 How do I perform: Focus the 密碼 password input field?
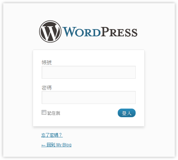coord(89,97)
